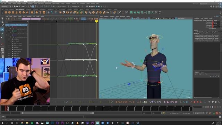Viewport: 222px width, 125px height.
Task: Toggle Snap to curves
Action: click(45, 7)
